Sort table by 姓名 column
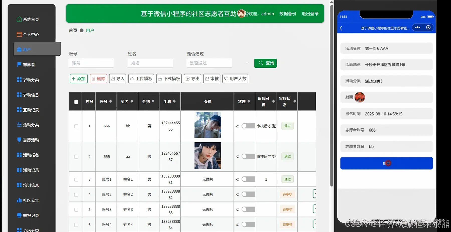This screenshot has height=232, width=451. [x=132, y=101]
